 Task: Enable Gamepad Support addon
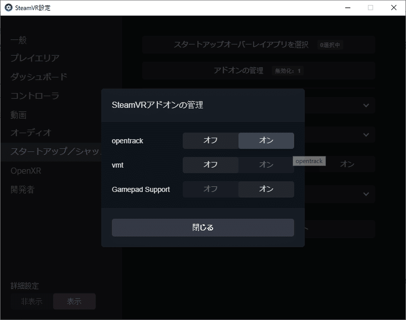[x=266, y=189]
